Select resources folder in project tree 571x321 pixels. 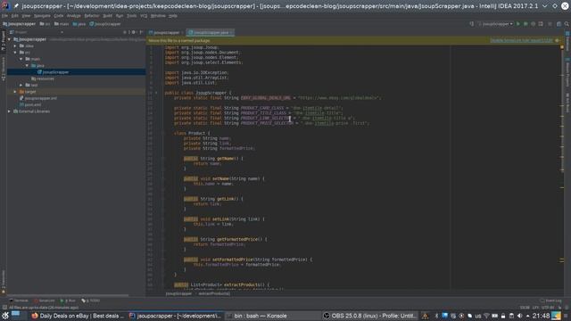[43, 78]
